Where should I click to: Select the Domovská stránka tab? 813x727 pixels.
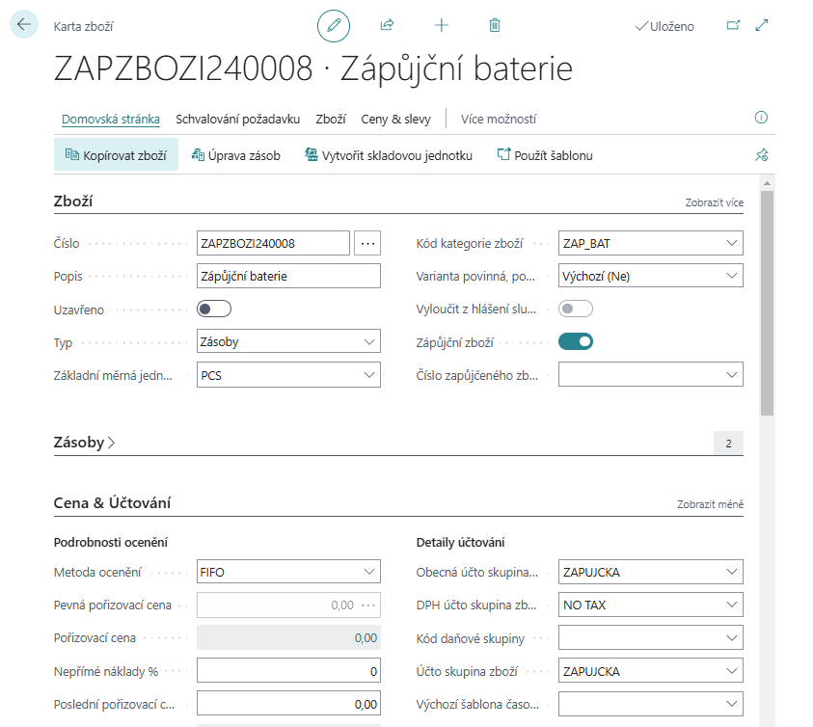click(x=111, y=119)
